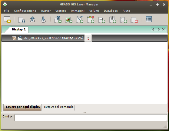Add various raster layers icon

69,20
